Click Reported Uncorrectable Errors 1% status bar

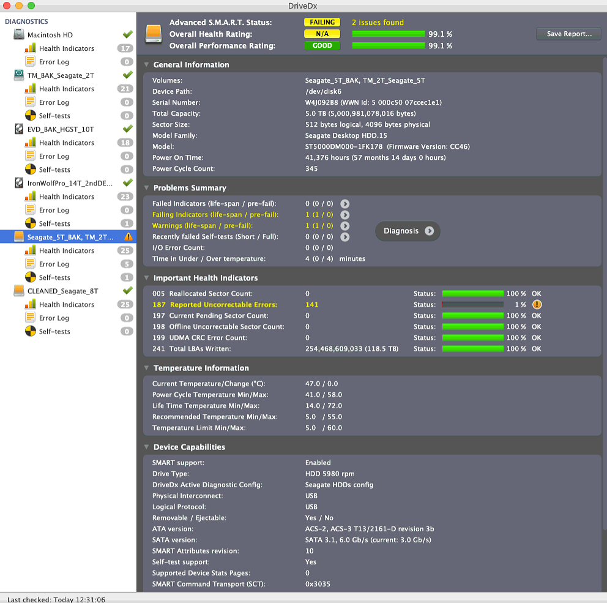[472, 305]
